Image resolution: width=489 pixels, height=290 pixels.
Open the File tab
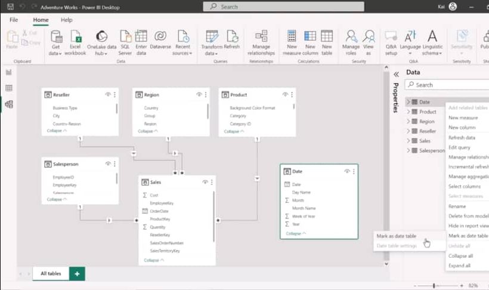coord(14,20)
